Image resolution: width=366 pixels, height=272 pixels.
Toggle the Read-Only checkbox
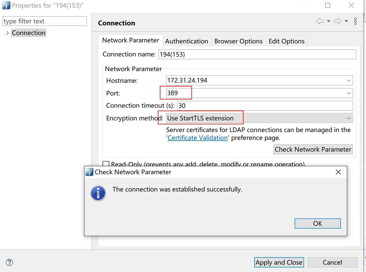point(106,164)
